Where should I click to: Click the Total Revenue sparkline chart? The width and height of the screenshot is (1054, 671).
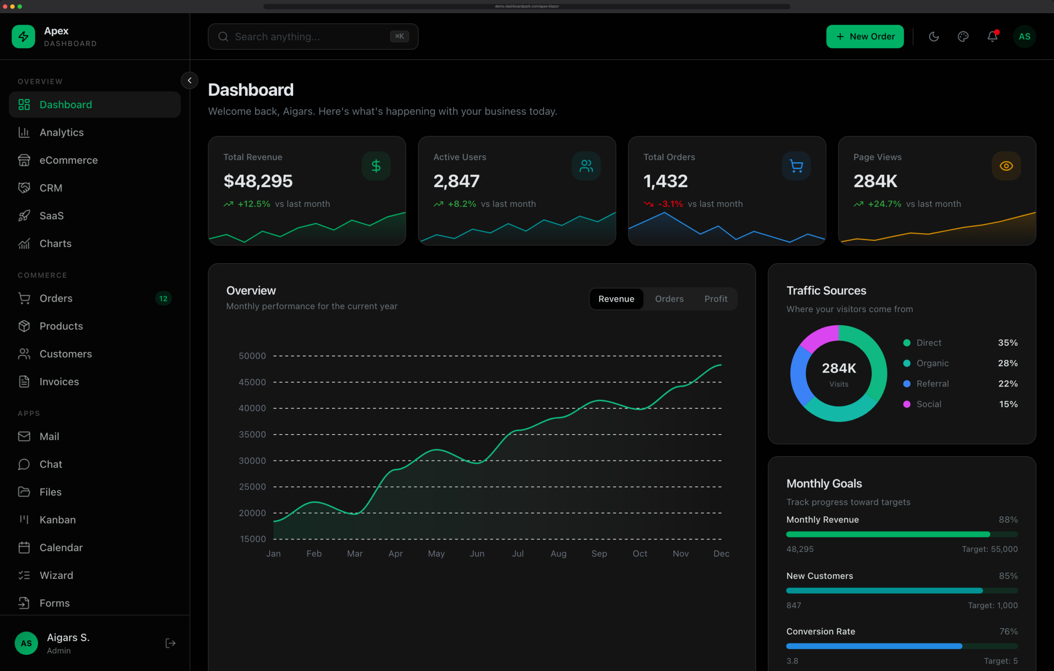307,228
